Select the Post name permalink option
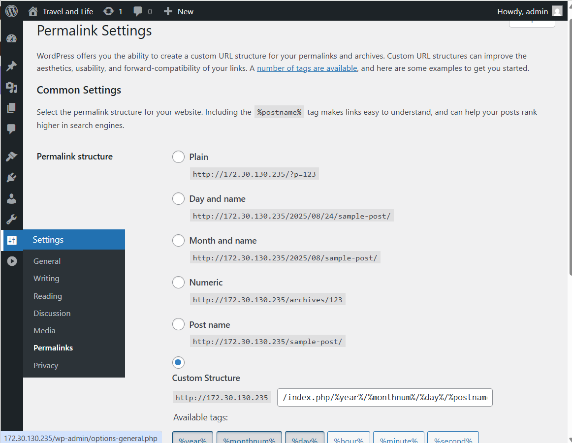 pos(178,325)
